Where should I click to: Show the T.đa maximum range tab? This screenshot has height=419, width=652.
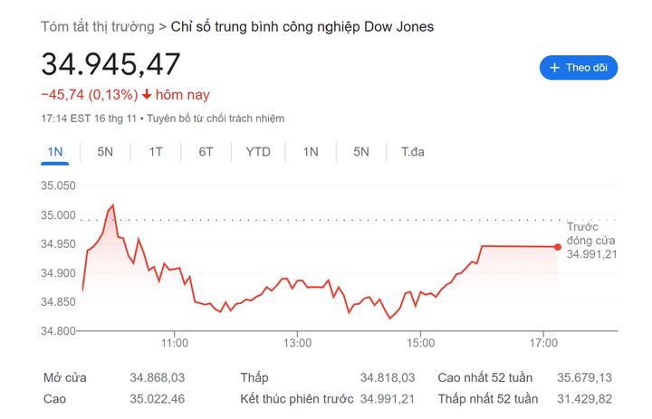[x=413, y=151]
